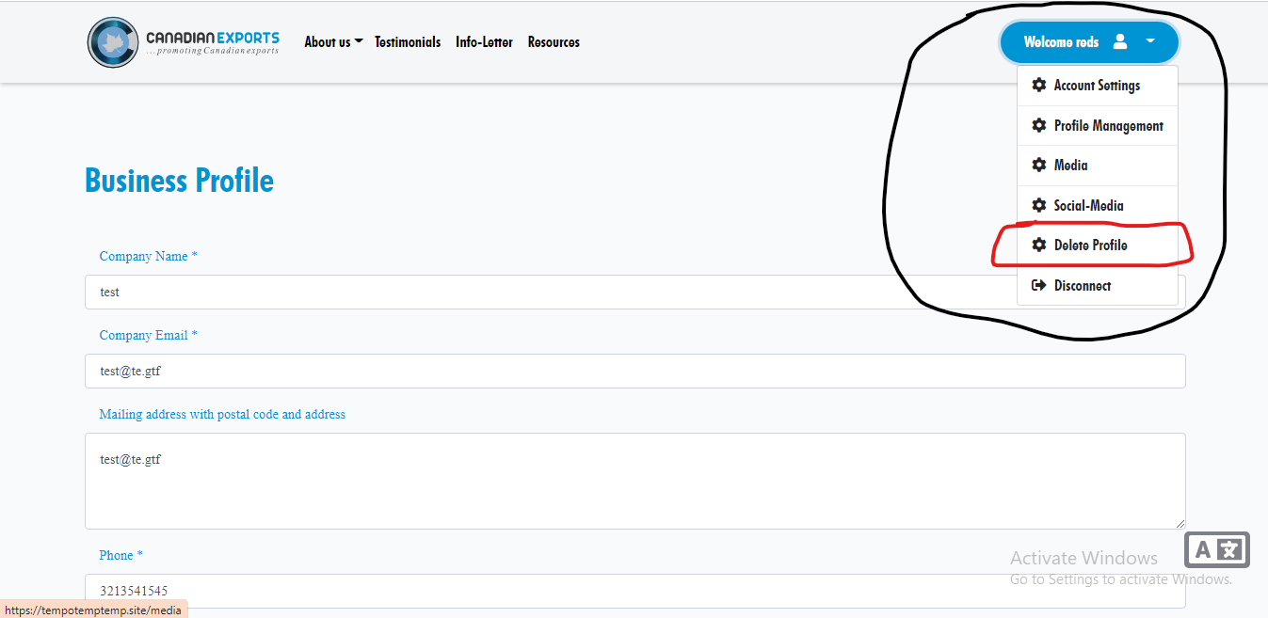Open the Resources page
Viewport: 1268px width, 618px height.
554,42
